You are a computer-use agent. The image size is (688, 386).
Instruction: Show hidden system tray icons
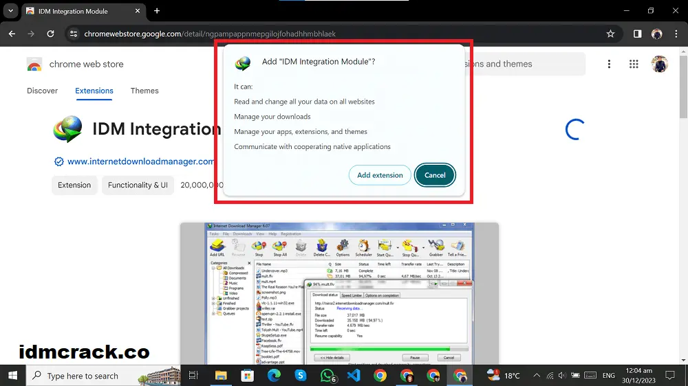(x=537, y=376)
